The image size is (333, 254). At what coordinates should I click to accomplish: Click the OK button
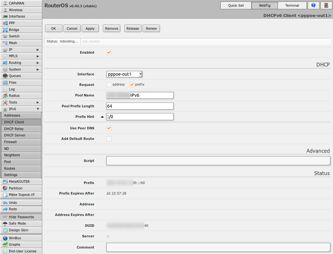(x=53, y=28)
